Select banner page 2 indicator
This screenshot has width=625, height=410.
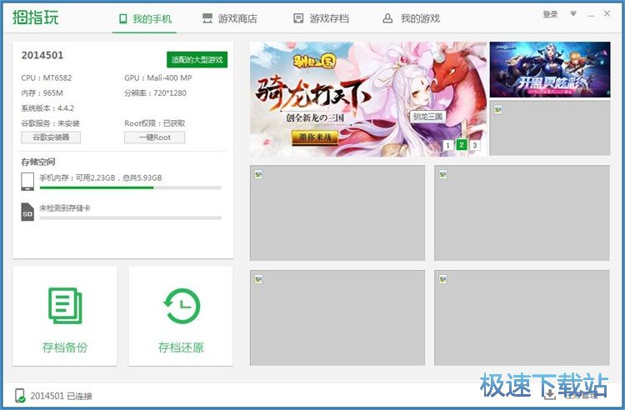[x=462, y=145]
